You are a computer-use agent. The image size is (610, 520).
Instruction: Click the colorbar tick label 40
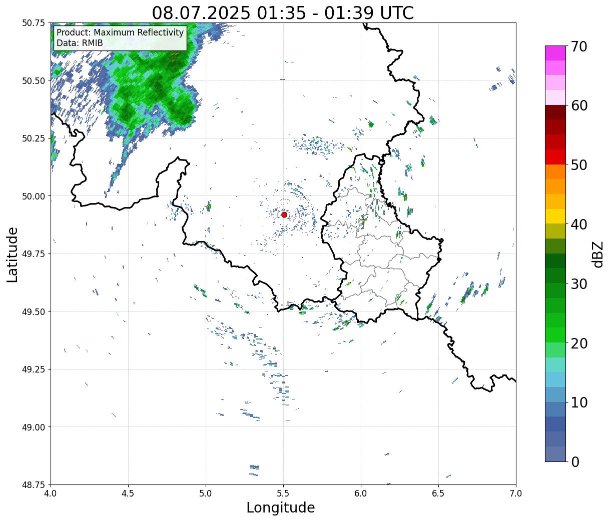[578, 224]
